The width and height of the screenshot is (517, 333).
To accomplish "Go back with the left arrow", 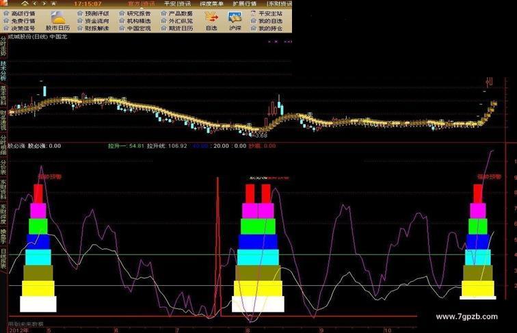I will pos(35,3).
